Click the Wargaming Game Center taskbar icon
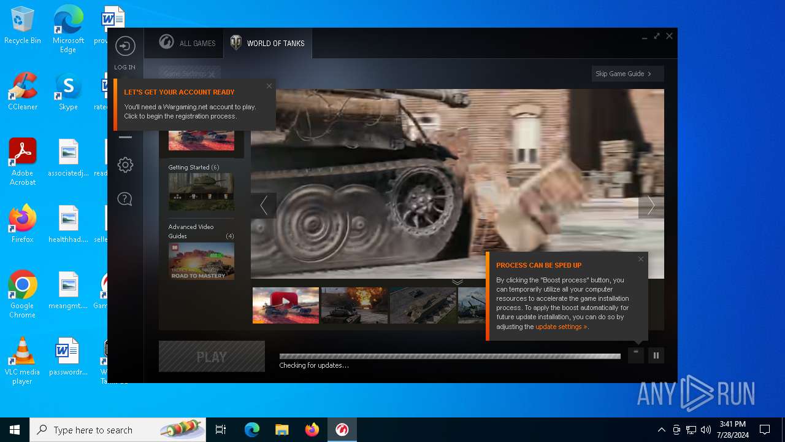The height and width of the screenshot is (442, 785). 342,430
